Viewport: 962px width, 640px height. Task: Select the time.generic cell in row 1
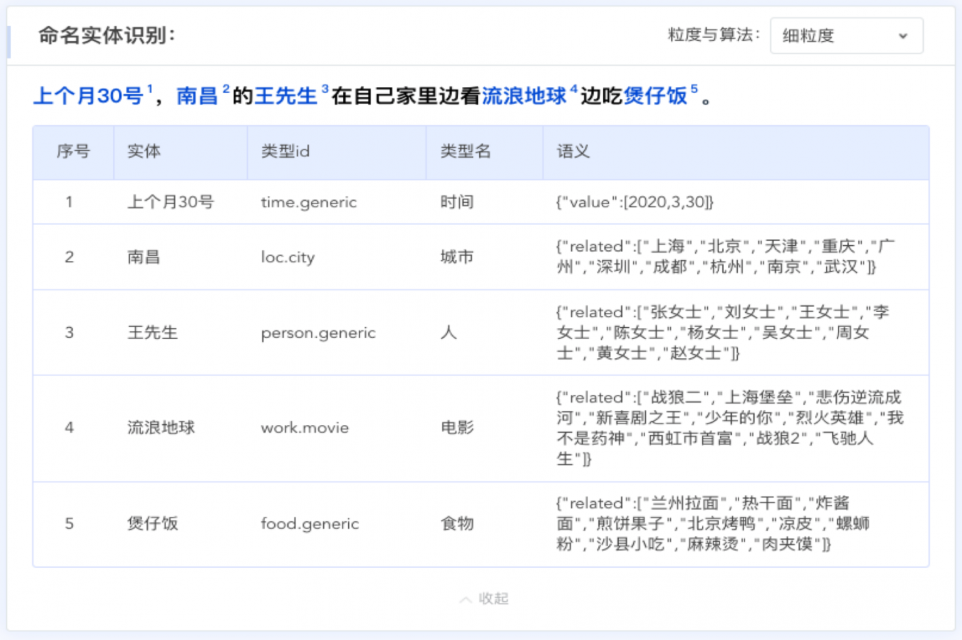click(x=309, y=202)
